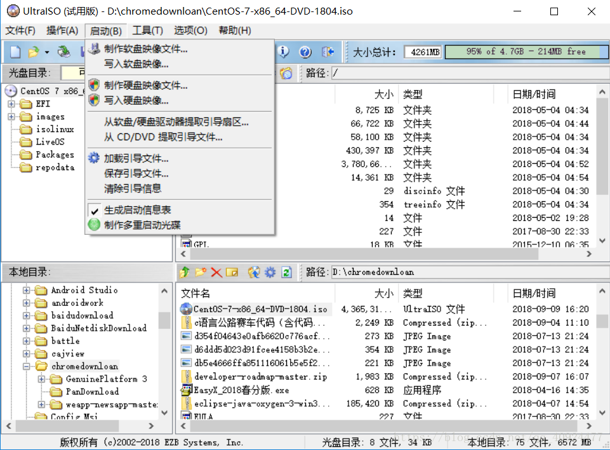This screenshot has height=450, width=610.
Task: Click the local path field D:\chromedownloan
Action: [470, 272]
